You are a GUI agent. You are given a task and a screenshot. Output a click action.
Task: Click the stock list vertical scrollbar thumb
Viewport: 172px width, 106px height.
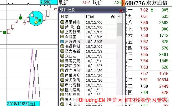tap(119, 29)
